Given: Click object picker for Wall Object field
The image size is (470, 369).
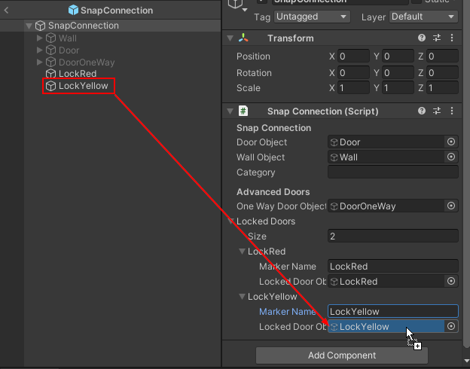Looking at the screenshot, I should pyautogui.click(x=451, y=157).
